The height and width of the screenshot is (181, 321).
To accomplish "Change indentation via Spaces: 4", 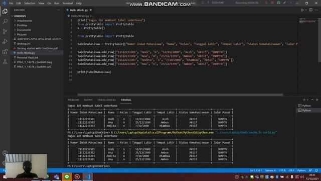I will [270, 170].
